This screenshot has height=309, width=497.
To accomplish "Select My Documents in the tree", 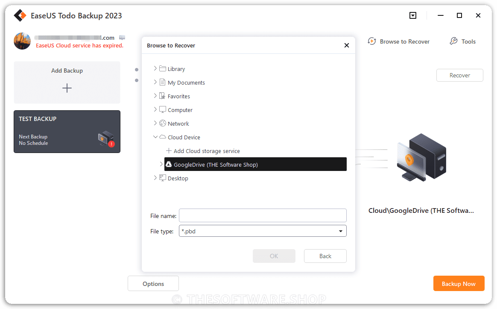I will (x=186, y=82).
